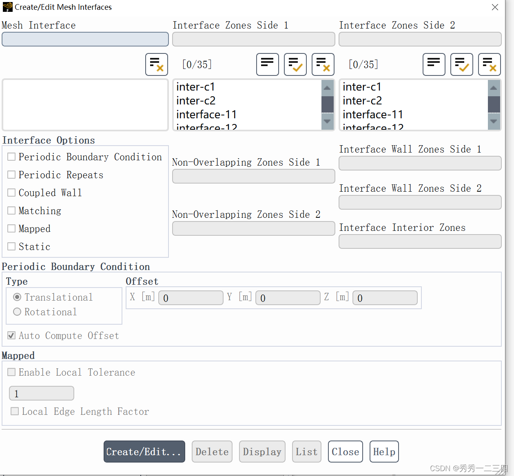Open the Side 2 zone list filter icon
This screenshot has height=476, width=514.
434,64
